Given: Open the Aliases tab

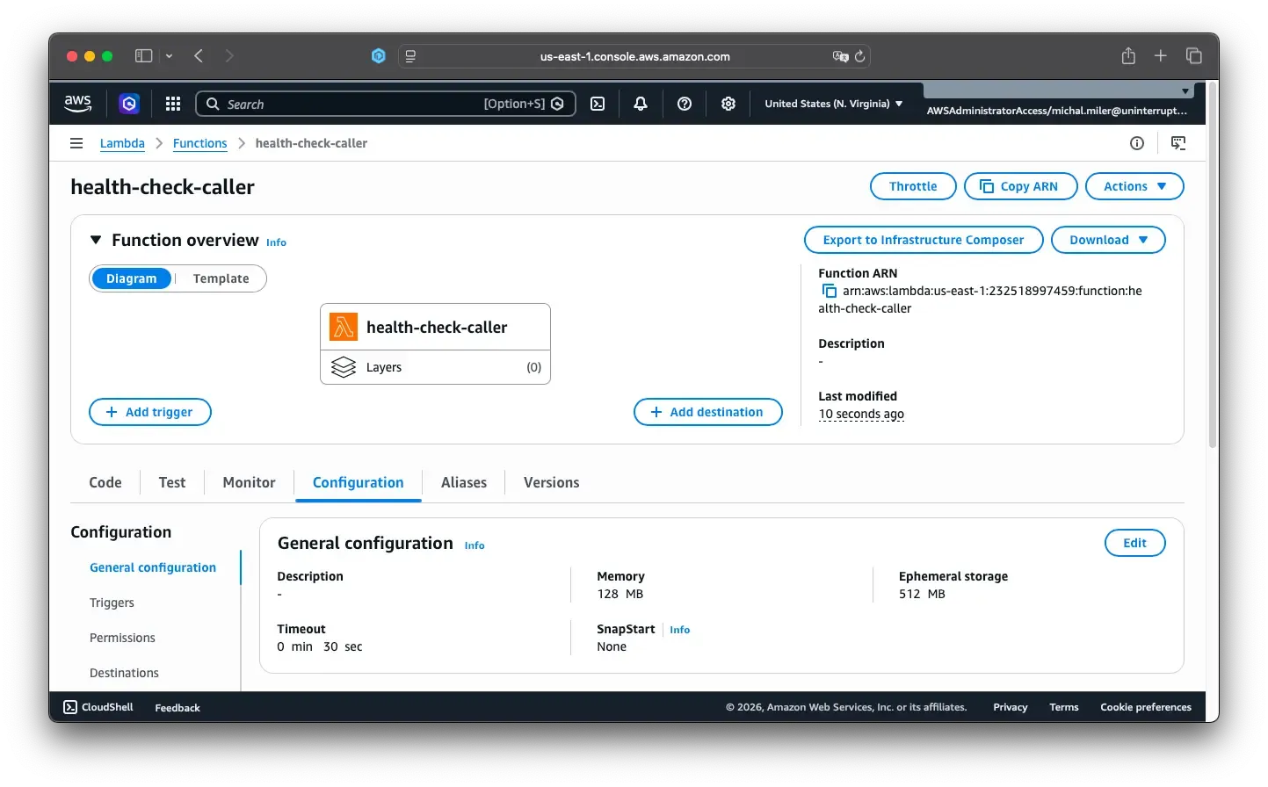Looking at the screenshot, I should (464, 482).
